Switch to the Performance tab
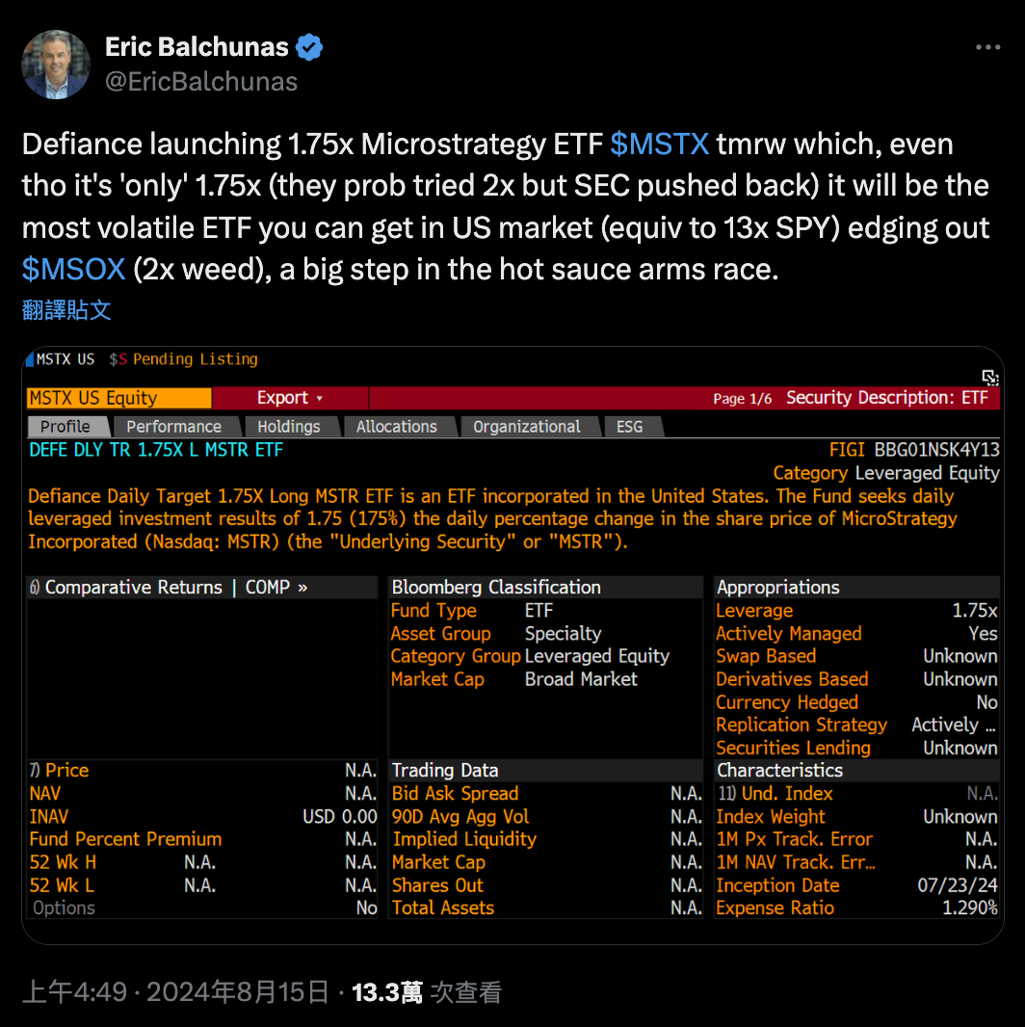The width and height of the screenshot is (1025, 1027). click(x=173, y=427)
